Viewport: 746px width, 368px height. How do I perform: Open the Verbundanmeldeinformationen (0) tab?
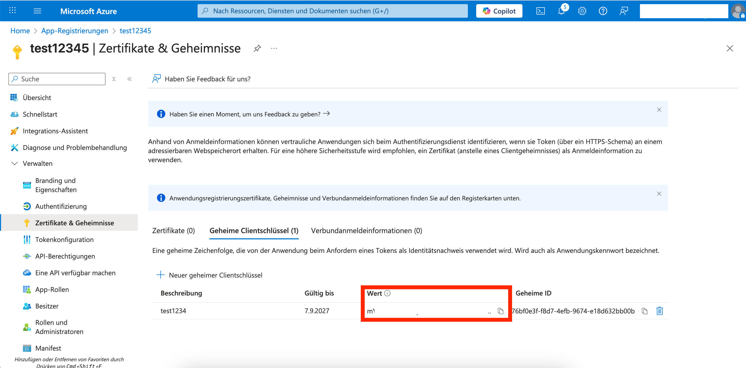pyautogui.click(x=366, y=231)
